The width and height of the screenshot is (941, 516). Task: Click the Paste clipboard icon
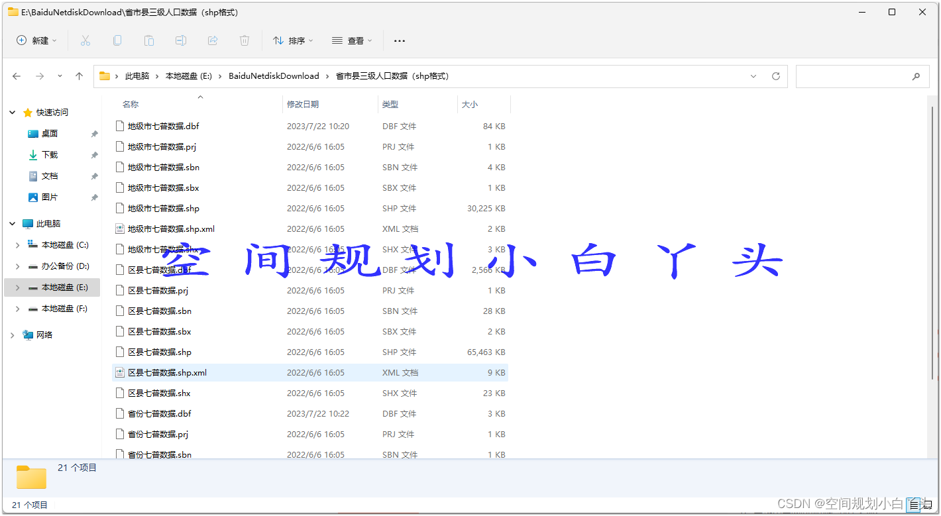point(149,40)
